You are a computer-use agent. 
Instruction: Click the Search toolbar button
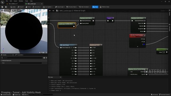tap(21, 7)
